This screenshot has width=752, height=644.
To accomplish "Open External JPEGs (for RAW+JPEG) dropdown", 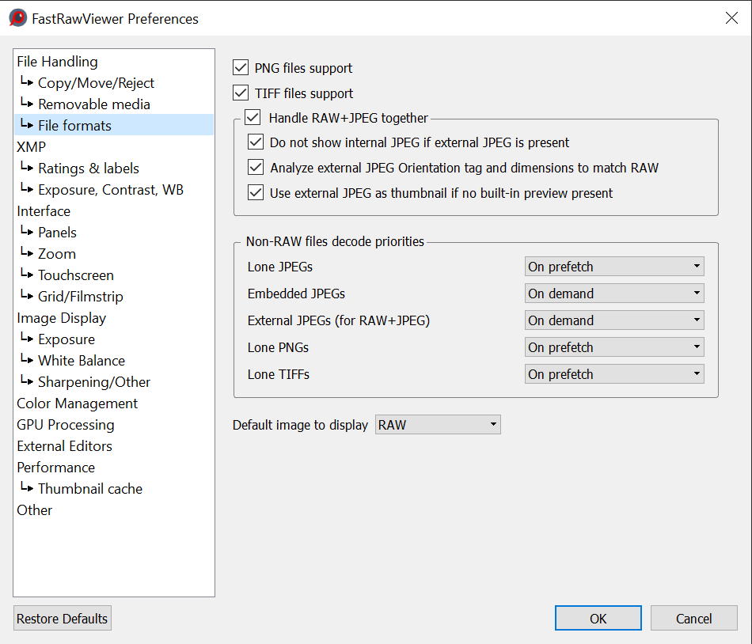I will click(x=614, y=320).
